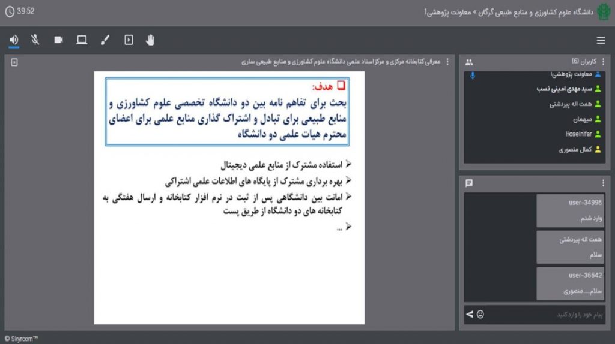Open the presentation panel three-dot options
The width and height of the screenshot is (615, 344).
447,62
